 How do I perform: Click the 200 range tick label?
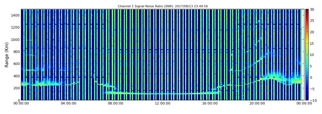(x=17, y=88)
